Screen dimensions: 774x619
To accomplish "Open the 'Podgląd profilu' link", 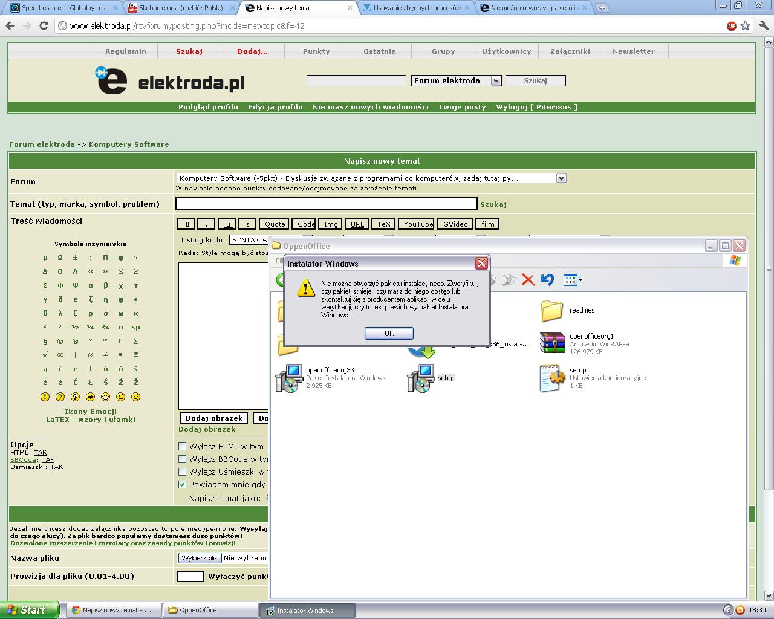I will pyautogui.click(x=208, y=107).
